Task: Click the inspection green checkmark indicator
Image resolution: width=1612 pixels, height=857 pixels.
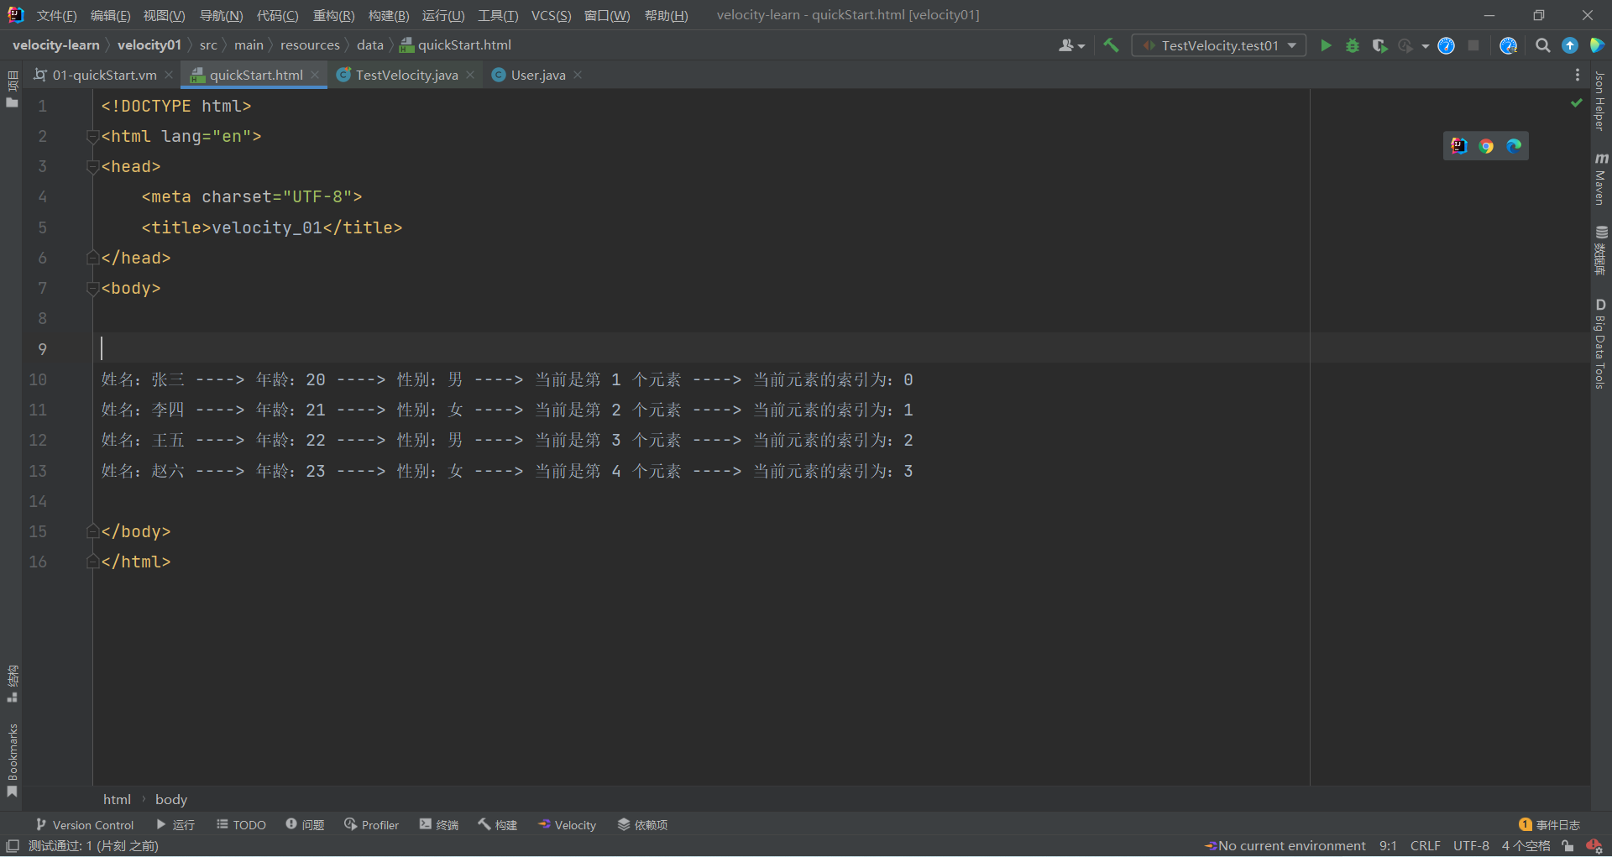Action: [x=1577, y=103]
